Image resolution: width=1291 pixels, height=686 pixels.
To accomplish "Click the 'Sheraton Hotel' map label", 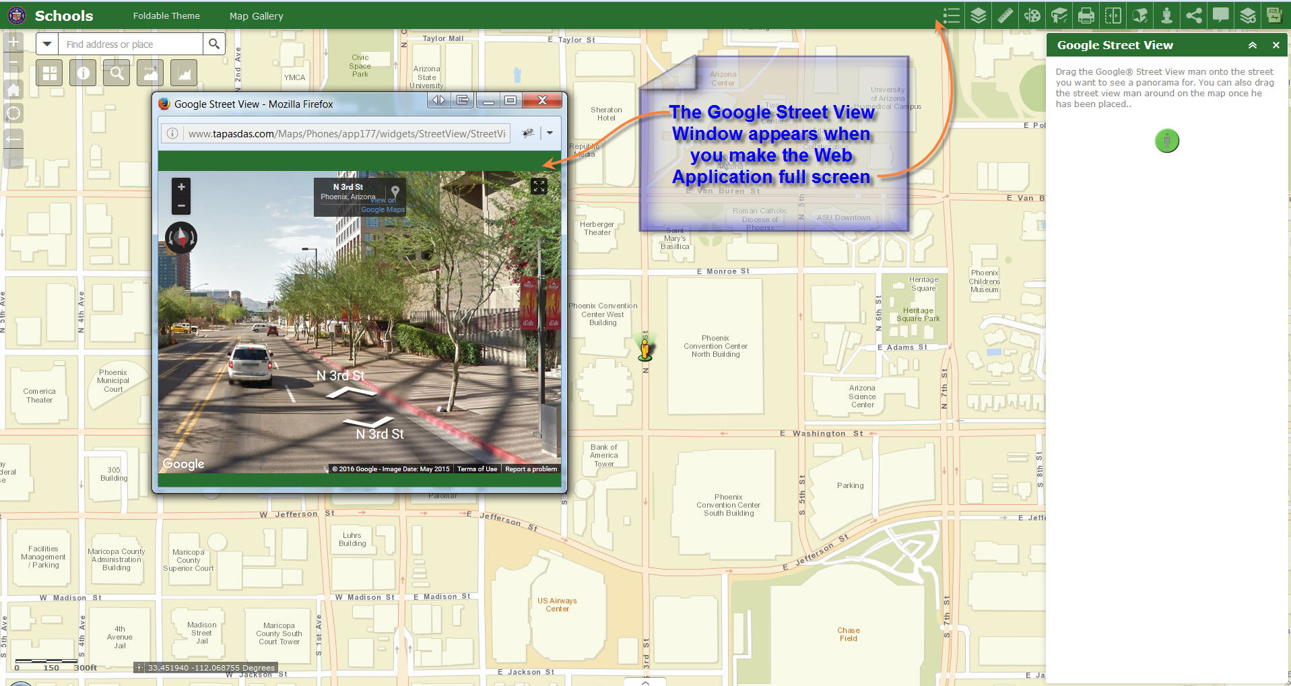I will point(606,114).
